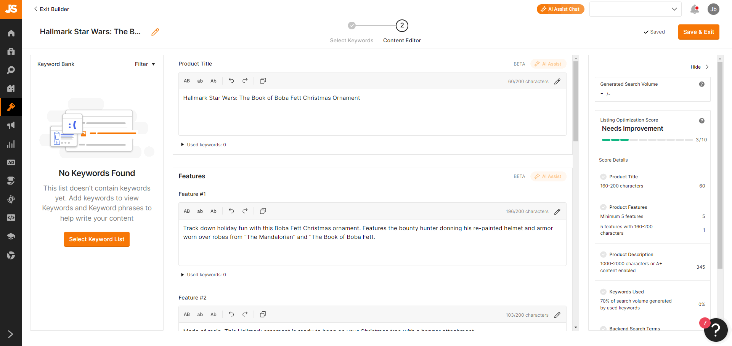
Task: Apply title case Ab to Feature #1
Action: tap(213, 211)
